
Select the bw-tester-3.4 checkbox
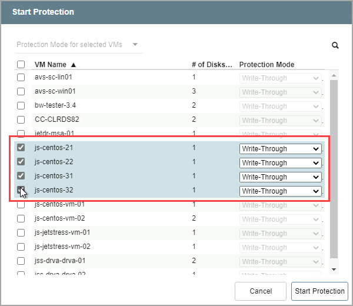pos(21,106)
